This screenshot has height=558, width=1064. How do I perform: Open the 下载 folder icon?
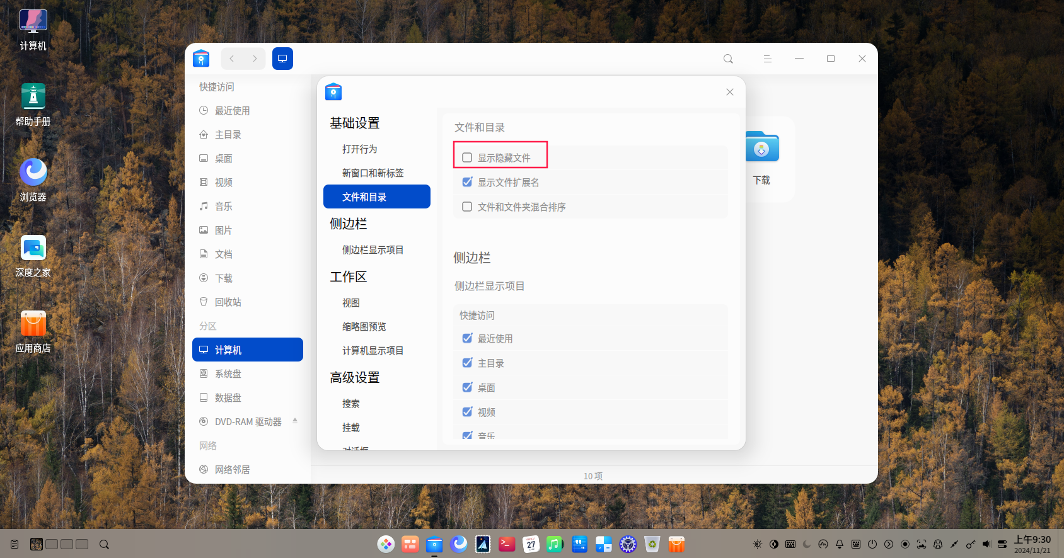click(x=761, y=148)
